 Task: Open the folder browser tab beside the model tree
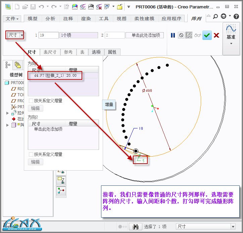click(x=17, y=64)
